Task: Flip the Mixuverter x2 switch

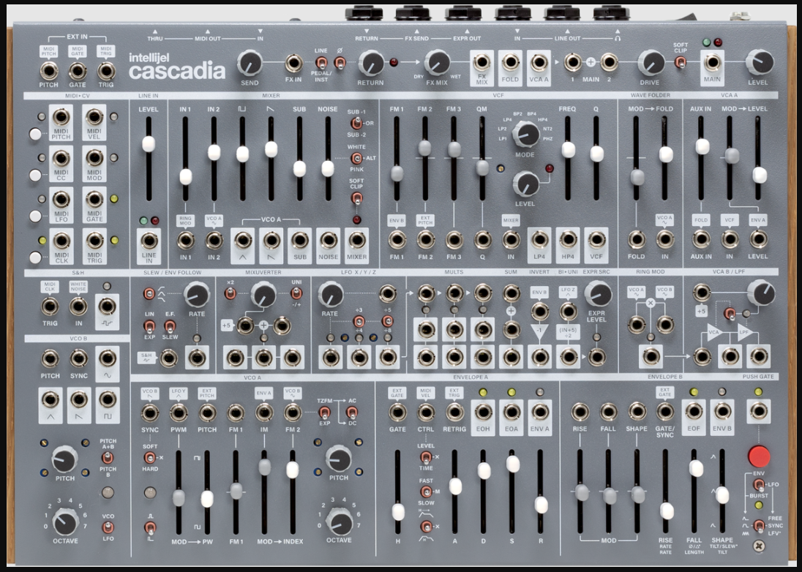Action: pyautogui.click(x=231, y=293)
